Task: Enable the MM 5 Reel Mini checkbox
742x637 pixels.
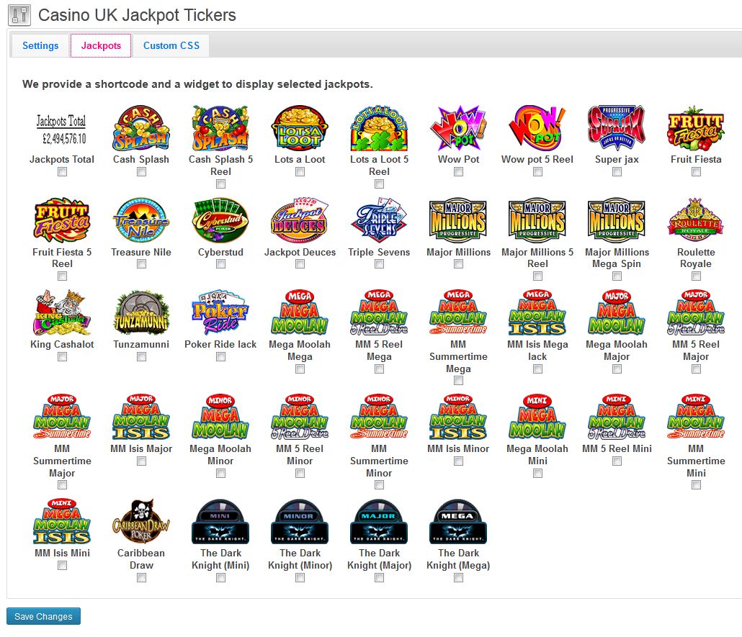Action: point(617,461)
